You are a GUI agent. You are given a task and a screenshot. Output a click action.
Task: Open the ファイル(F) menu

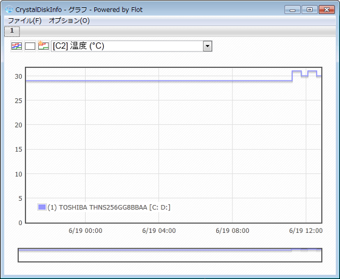25,21
